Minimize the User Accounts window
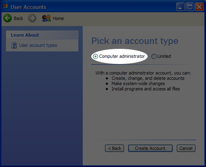206x167 pixels. tap(180, 7)
